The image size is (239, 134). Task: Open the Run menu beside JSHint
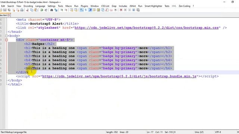[140, 6]
